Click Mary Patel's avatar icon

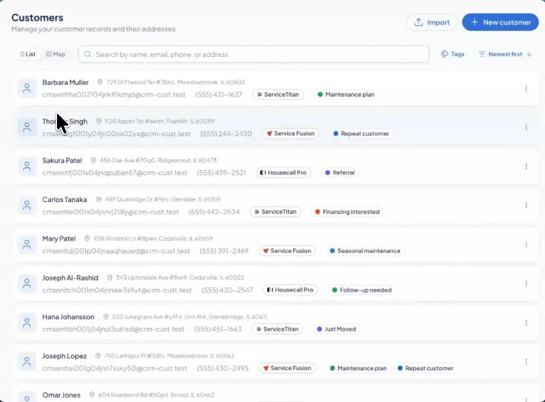tap(27, 245)
